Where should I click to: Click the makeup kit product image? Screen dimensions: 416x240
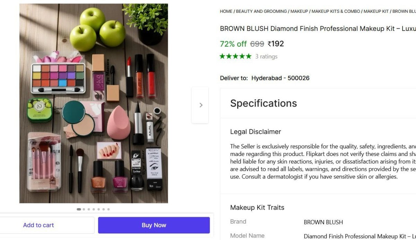(94, 104)
